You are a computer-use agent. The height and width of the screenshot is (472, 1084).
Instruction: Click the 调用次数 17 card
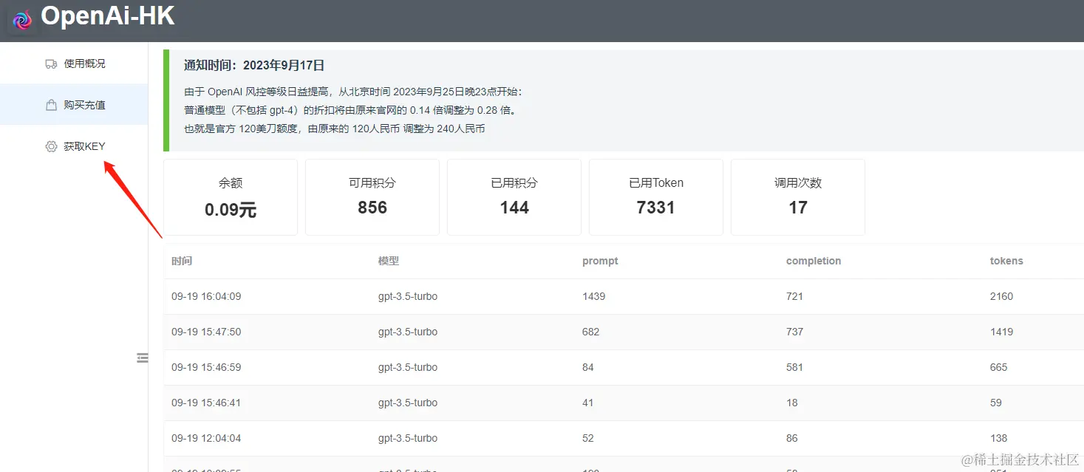pyautogui.click(x=798, y=197)
